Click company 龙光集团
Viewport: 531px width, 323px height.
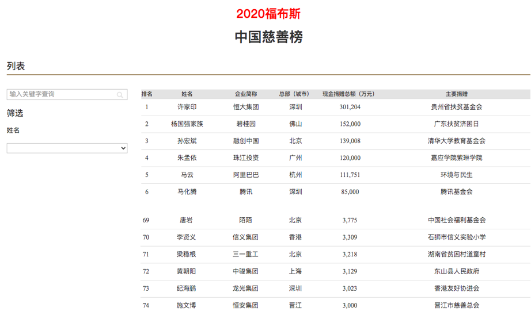[245, 288]
